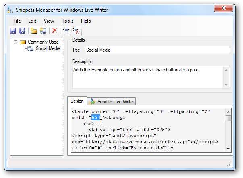Open the View menu
The height and width of the screenshot is (178, 243).
click(49, 21)
